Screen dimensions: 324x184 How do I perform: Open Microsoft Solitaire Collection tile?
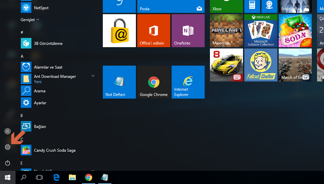[261, 31]
